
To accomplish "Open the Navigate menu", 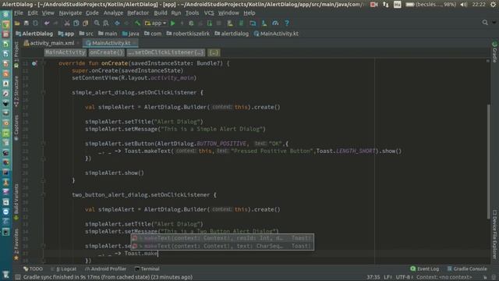I will [x=70, y=13].
